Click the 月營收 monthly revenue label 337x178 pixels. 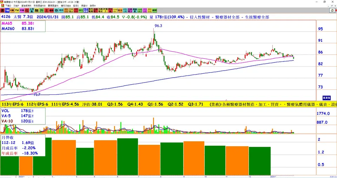coord(7,137)
